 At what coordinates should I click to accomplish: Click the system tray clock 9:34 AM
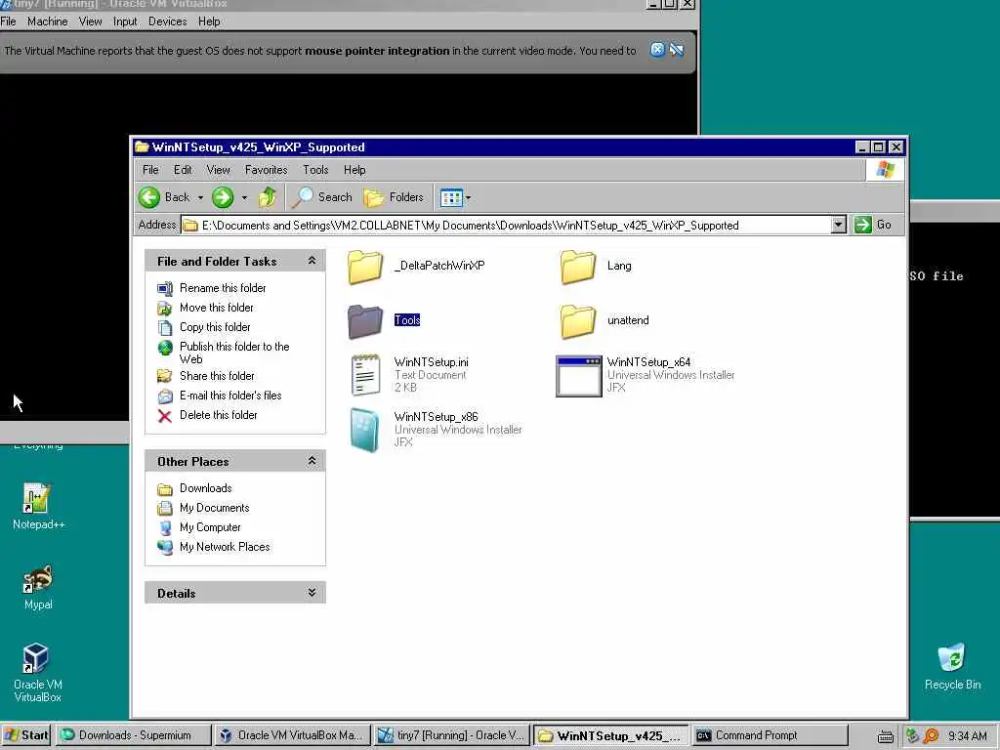[967, 736]
